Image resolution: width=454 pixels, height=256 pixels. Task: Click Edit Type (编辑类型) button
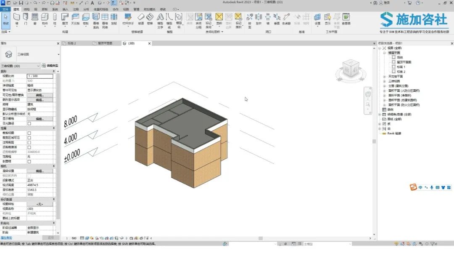click(50, 66)
